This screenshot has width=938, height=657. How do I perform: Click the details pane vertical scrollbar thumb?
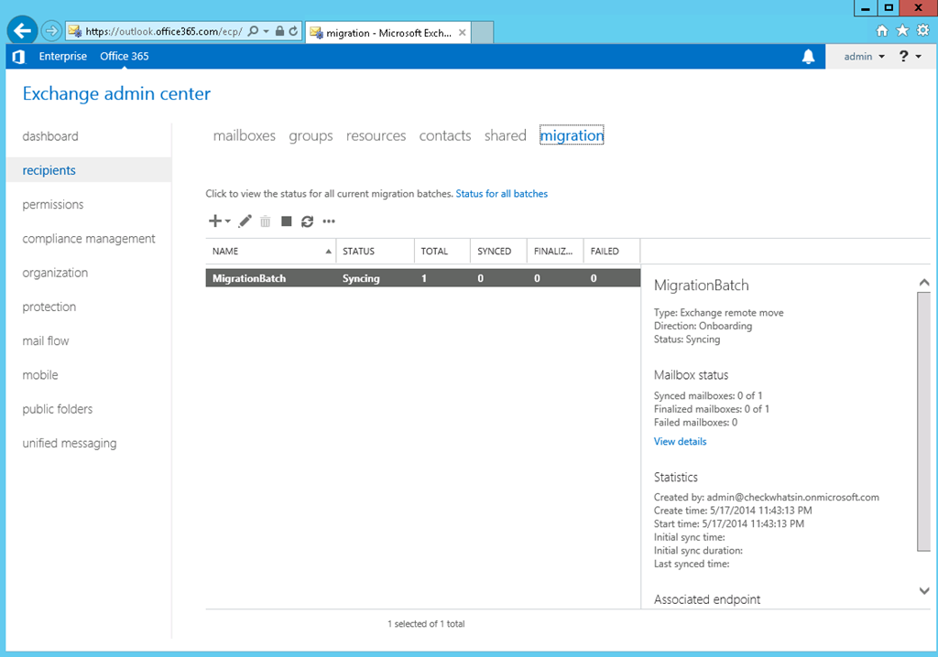tap(924, 422)
